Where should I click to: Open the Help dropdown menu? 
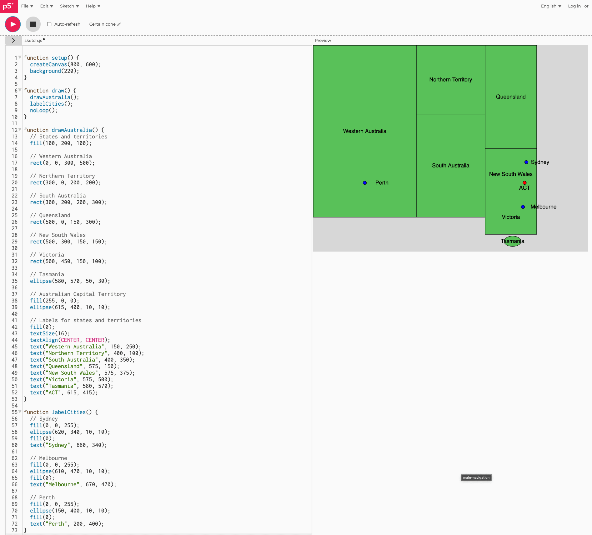pos(93,6)
